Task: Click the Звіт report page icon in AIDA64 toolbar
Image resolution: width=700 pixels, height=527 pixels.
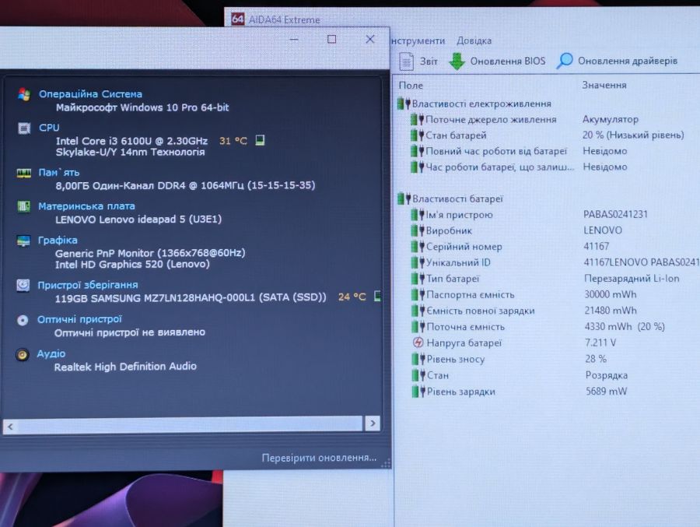Action: click(406, 61)
